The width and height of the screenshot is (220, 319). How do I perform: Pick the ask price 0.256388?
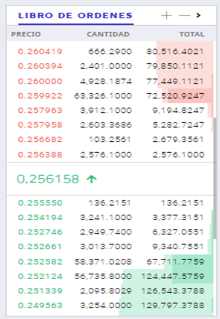[x=40, y=155]
